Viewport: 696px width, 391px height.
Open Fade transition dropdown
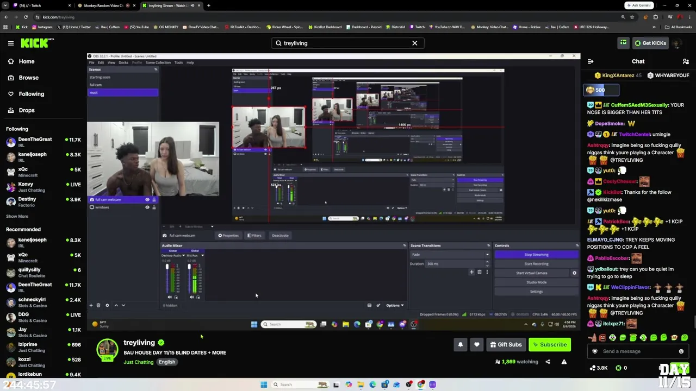click(x=450, y=255)
